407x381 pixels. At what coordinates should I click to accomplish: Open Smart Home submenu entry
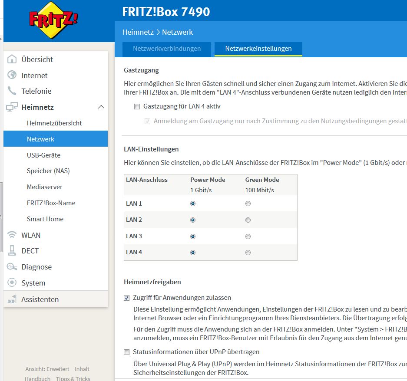56,219
